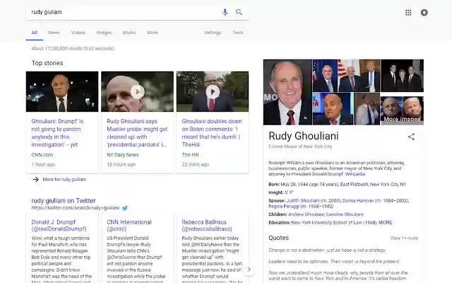The image size is (452, 283).
Task: Open search Tools
Action: point(238,33)
